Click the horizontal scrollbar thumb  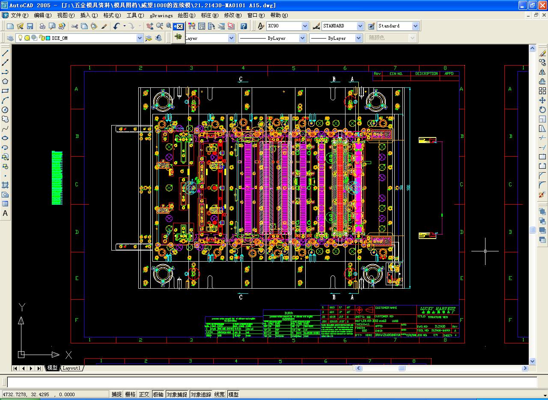pyautogui.click(x=402, y=368)
